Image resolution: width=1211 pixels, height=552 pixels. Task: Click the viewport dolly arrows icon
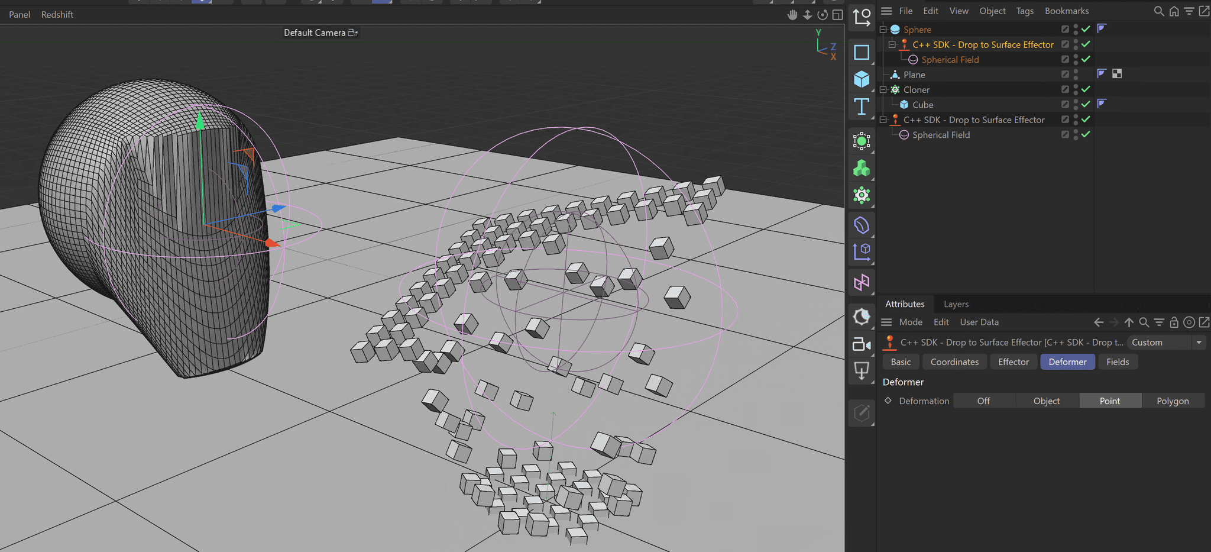[807, 15]
